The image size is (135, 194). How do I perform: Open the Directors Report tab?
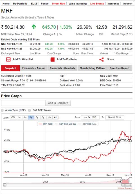tap(120, 68)
